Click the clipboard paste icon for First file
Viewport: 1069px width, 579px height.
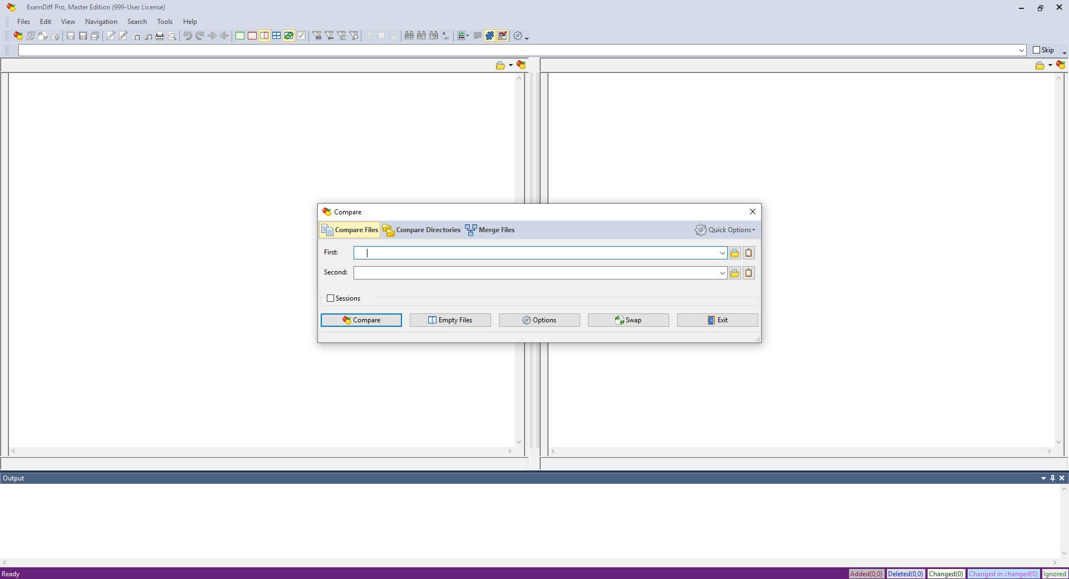pos(749,253)
